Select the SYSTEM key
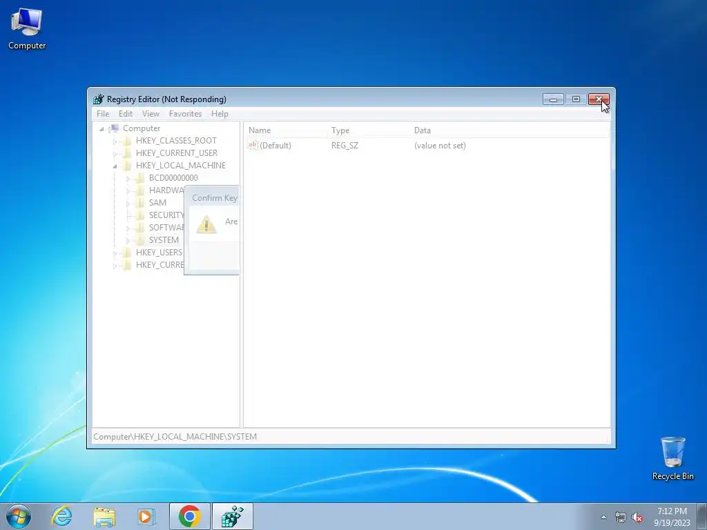 164,240
